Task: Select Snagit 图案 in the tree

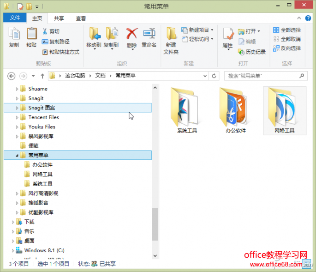Action: pyautogui.click(x=78, y=108)
